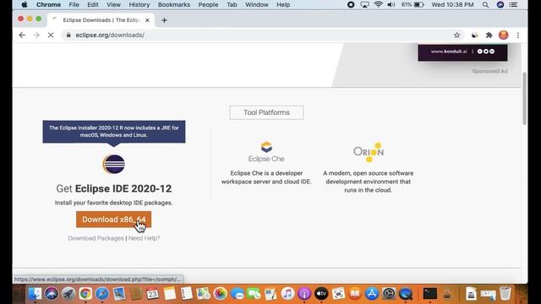Open Terminal from the Dock
Viewport: 541px width, 304px height.
430,294
